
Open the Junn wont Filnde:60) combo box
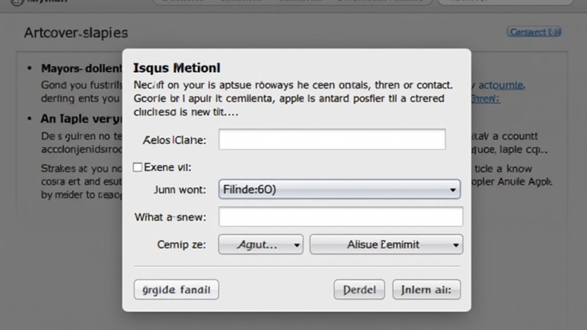(339, 189)
